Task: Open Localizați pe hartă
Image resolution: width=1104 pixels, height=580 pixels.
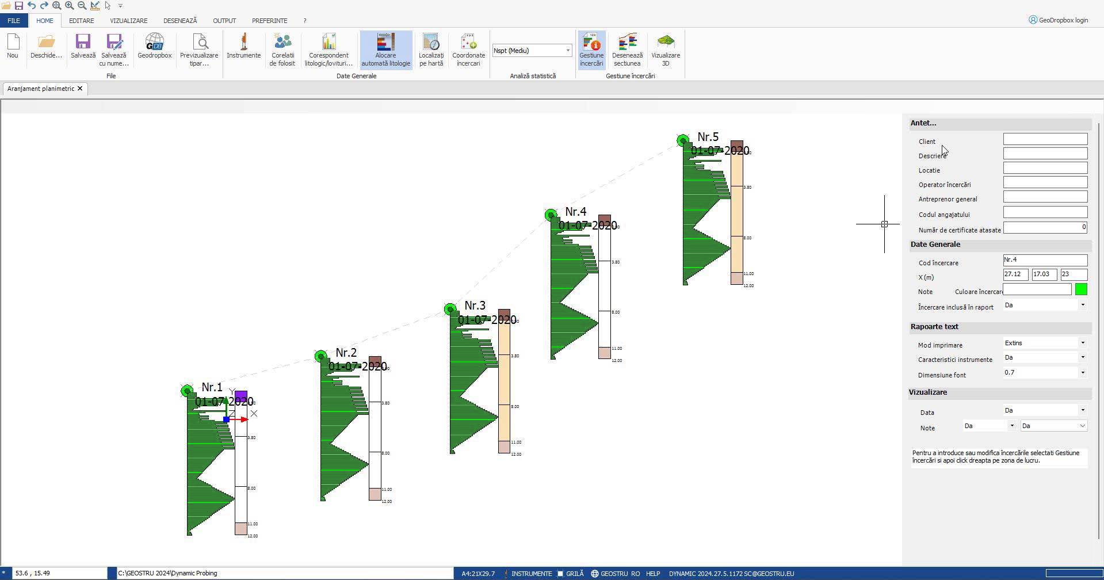Action: 431,49
